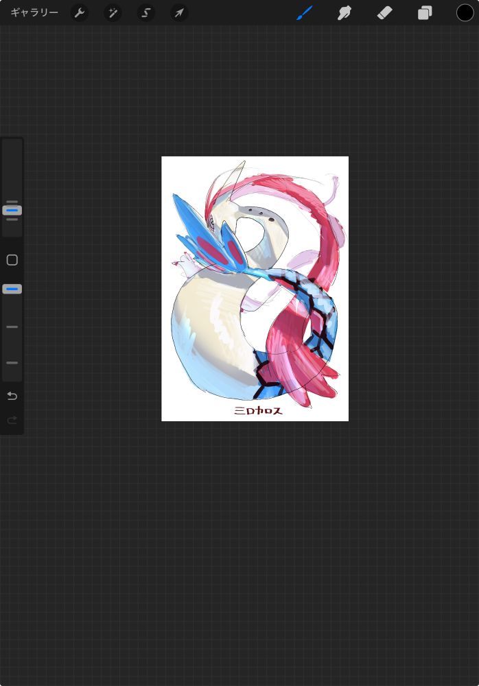
Task: Open the Layers panel
Action: pos(425,13)
